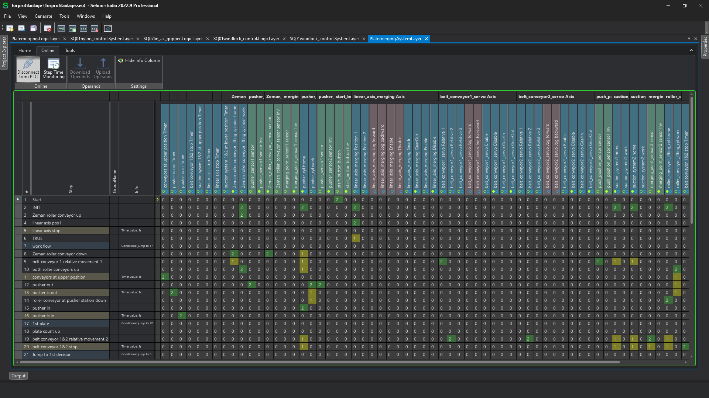This screenshot has height=398, width=709.
Task: Open the document tab list dropdown arrow
Action: click(x=689, y=39)
